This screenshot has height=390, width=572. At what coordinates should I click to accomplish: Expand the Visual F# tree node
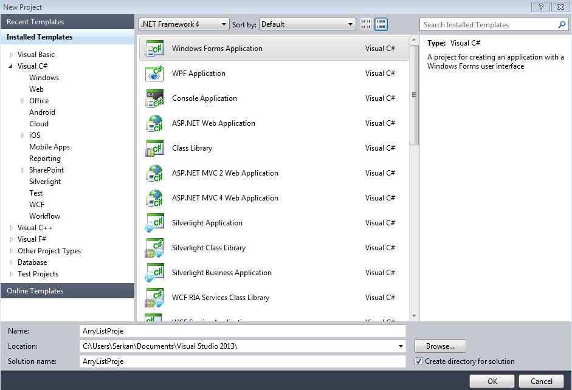[11, 239]
